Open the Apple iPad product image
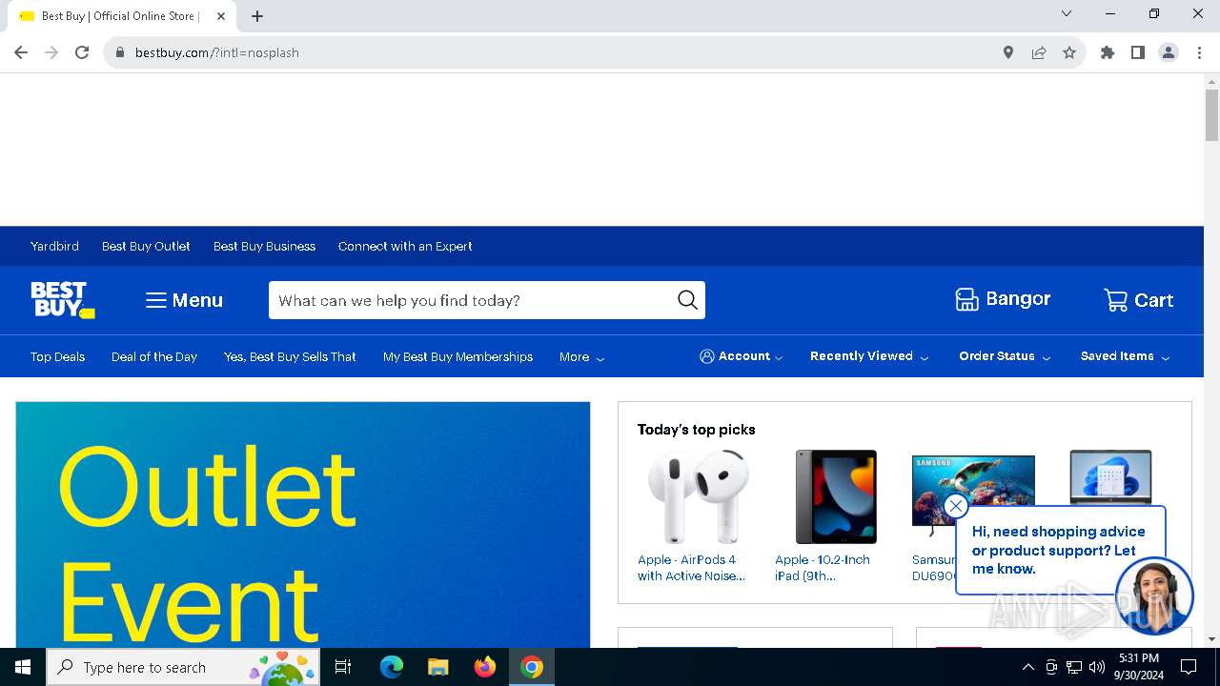Viewport: 1220px width, 686px height. pyautogui.click(x=836, y=496)
